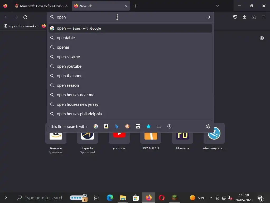Select 'open — Search with Google' result
The width and height of the screenshot is (270, 203).
click(x=130, y=28)
